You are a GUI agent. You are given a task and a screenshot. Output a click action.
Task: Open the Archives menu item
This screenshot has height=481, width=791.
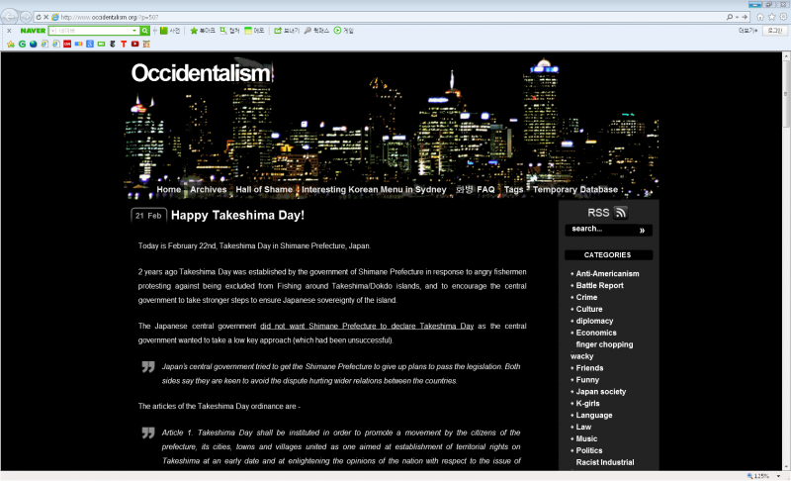click(x=208, y=189)
